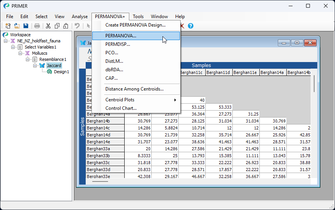Viewport: 335px width, 210px height.
Task: Select Design1 in the workspace tree
Action: coord(61,72)
